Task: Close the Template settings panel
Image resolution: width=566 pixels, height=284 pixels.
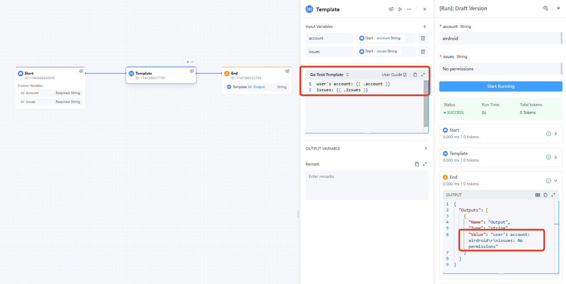Action: (425, 9)
